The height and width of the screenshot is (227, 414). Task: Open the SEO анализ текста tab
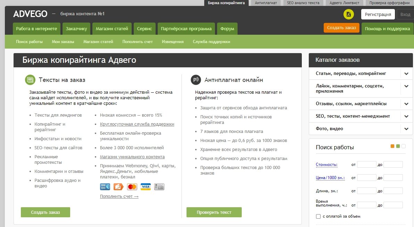pyautogui.click(x=303, y=3)
